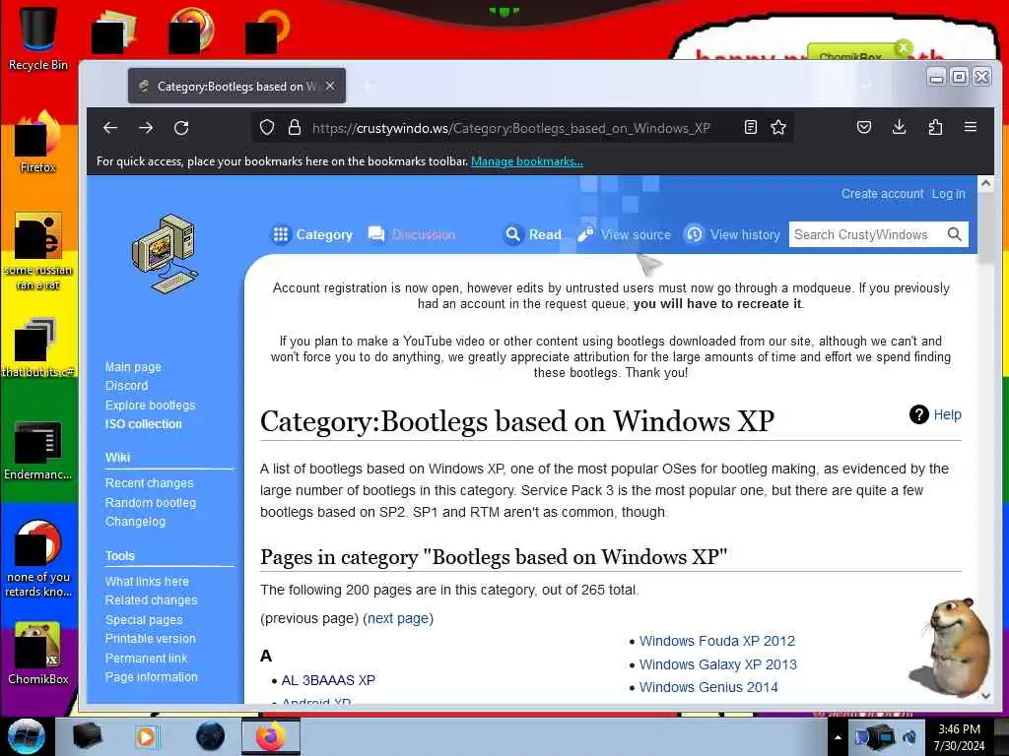
Task: Open Recent changes sidebar link
Action: coord(150,482)
